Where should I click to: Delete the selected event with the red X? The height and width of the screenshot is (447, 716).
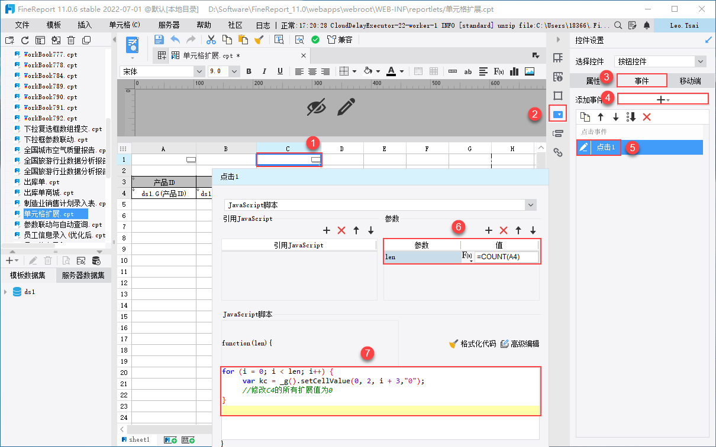point(647,117)
